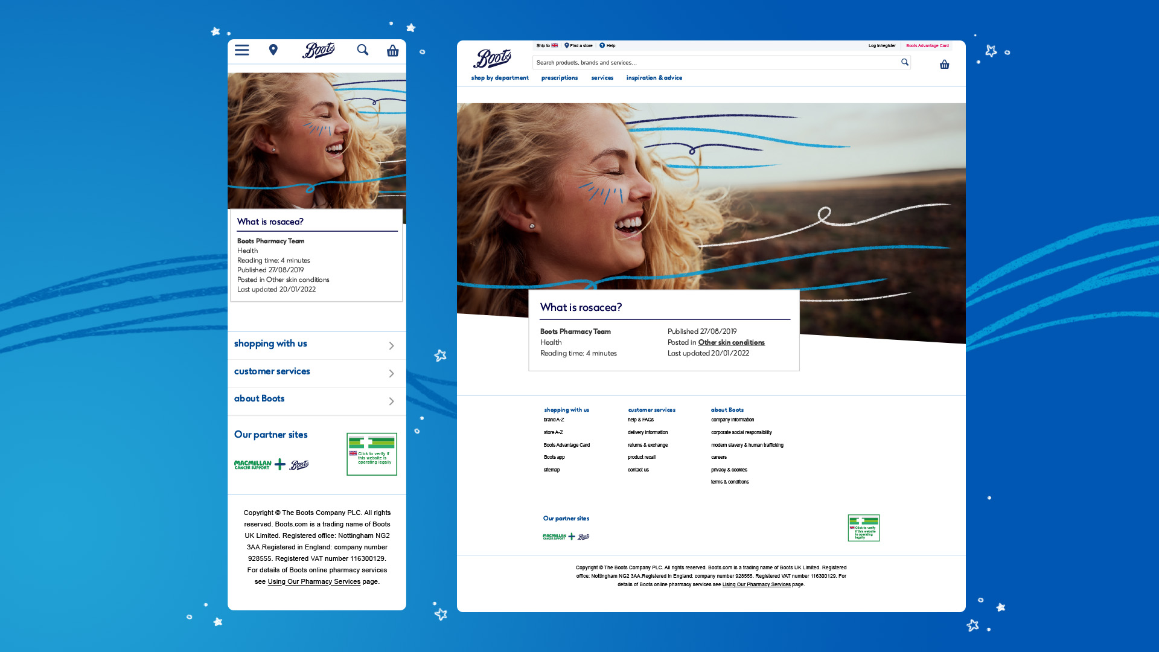Open the hamburger menu in mobile view

point(241,50)
